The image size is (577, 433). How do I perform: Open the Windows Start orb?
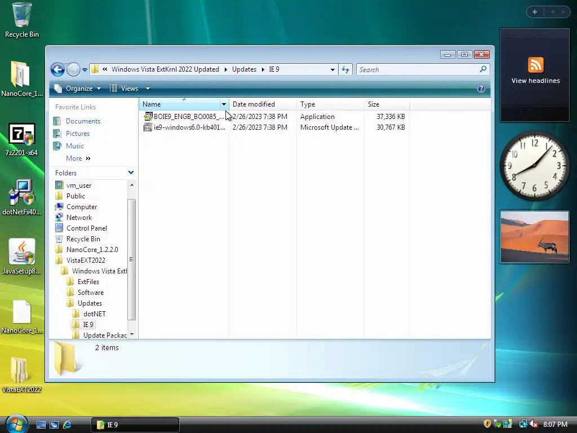(x=16, y=424)
